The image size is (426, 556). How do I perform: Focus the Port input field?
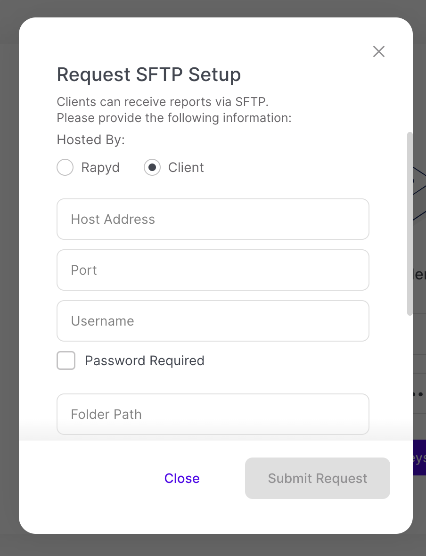coord(213,270)
